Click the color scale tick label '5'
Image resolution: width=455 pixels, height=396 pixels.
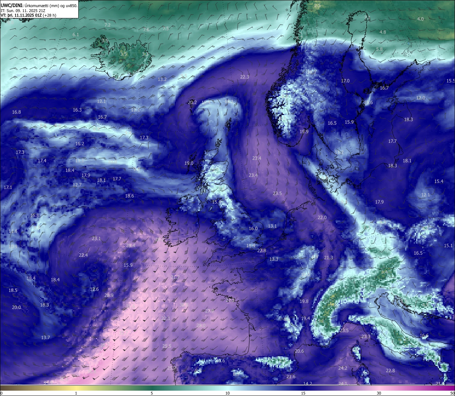pyautogui.click(x=152, y=393)
